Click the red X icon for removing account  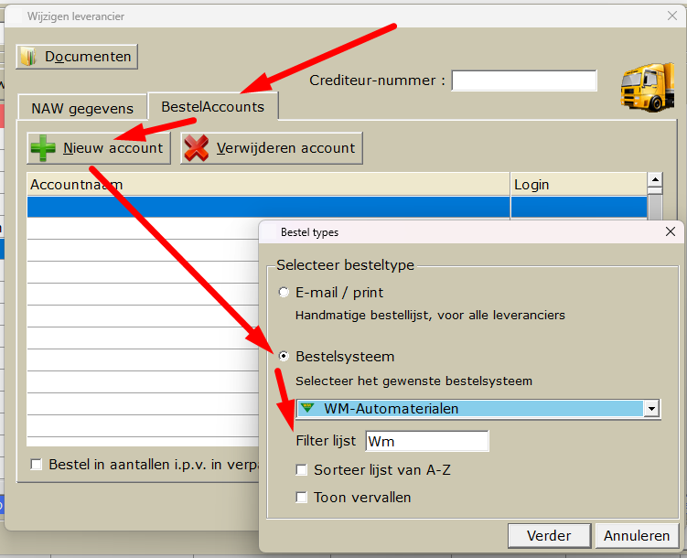(x=196, y=148)
